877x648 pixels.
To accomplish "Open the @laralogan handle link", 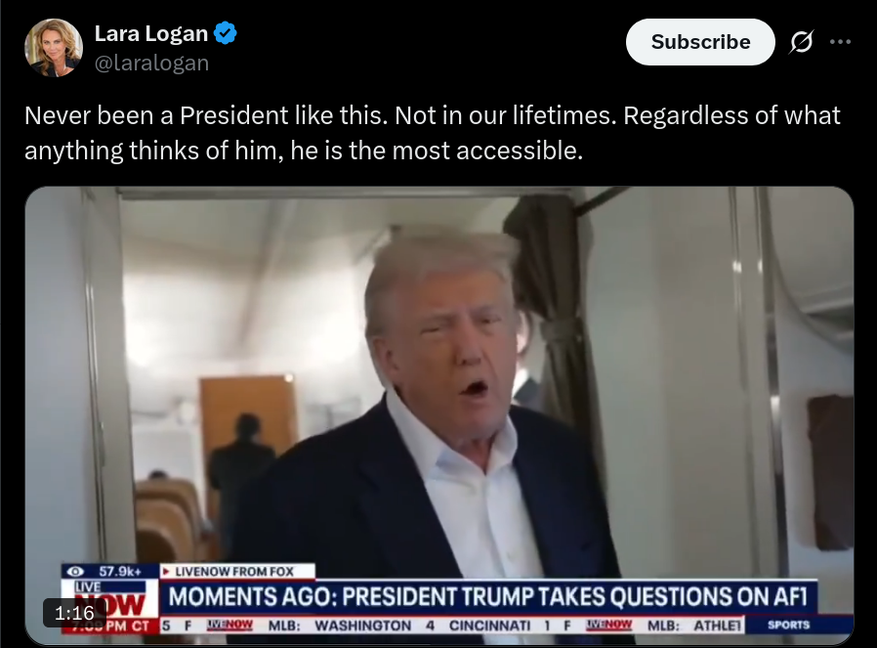I will (x=151, y=63).
